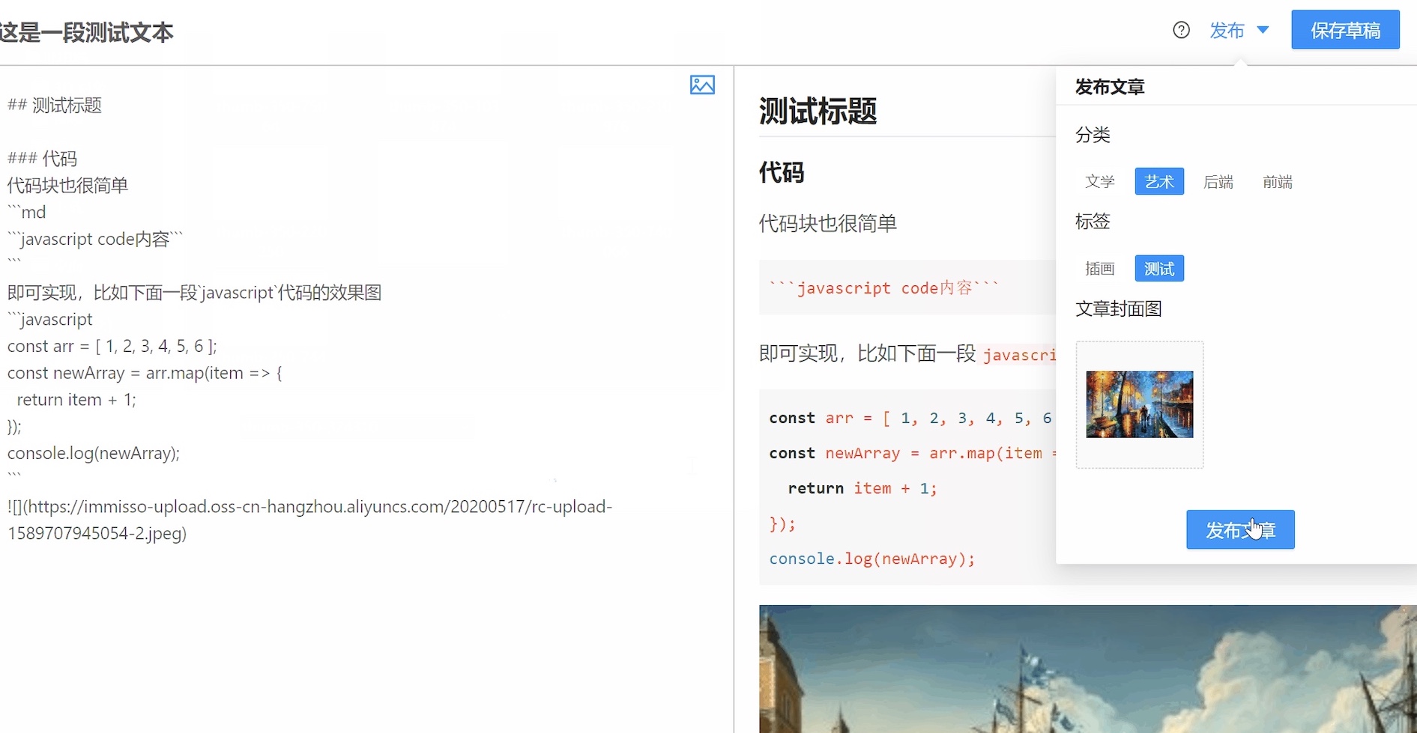1417x733 pixels.
Task: Select the 文学 category tag
Action: point(1100,181)
